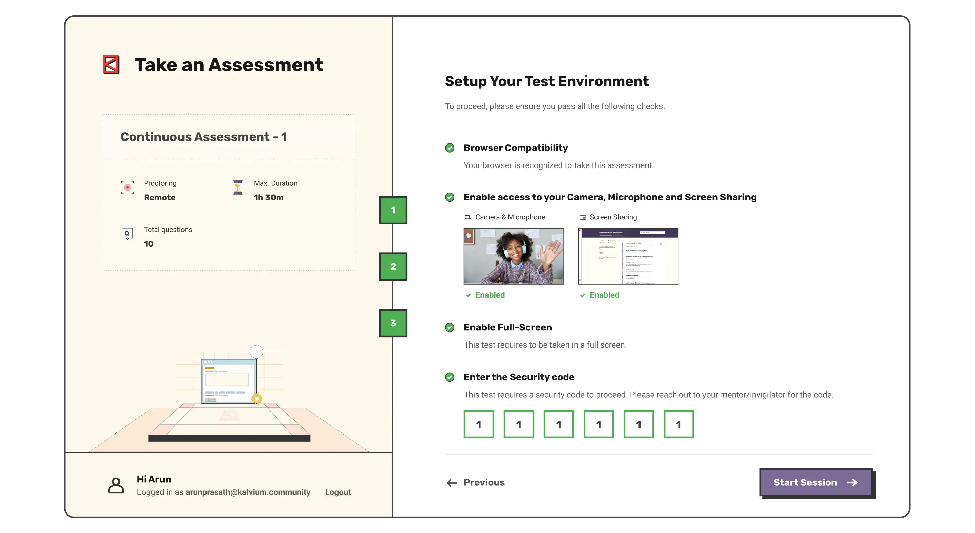Click the Enable Full-Screen green check
This screenshot has width=975, height=533.
[449, 327]
